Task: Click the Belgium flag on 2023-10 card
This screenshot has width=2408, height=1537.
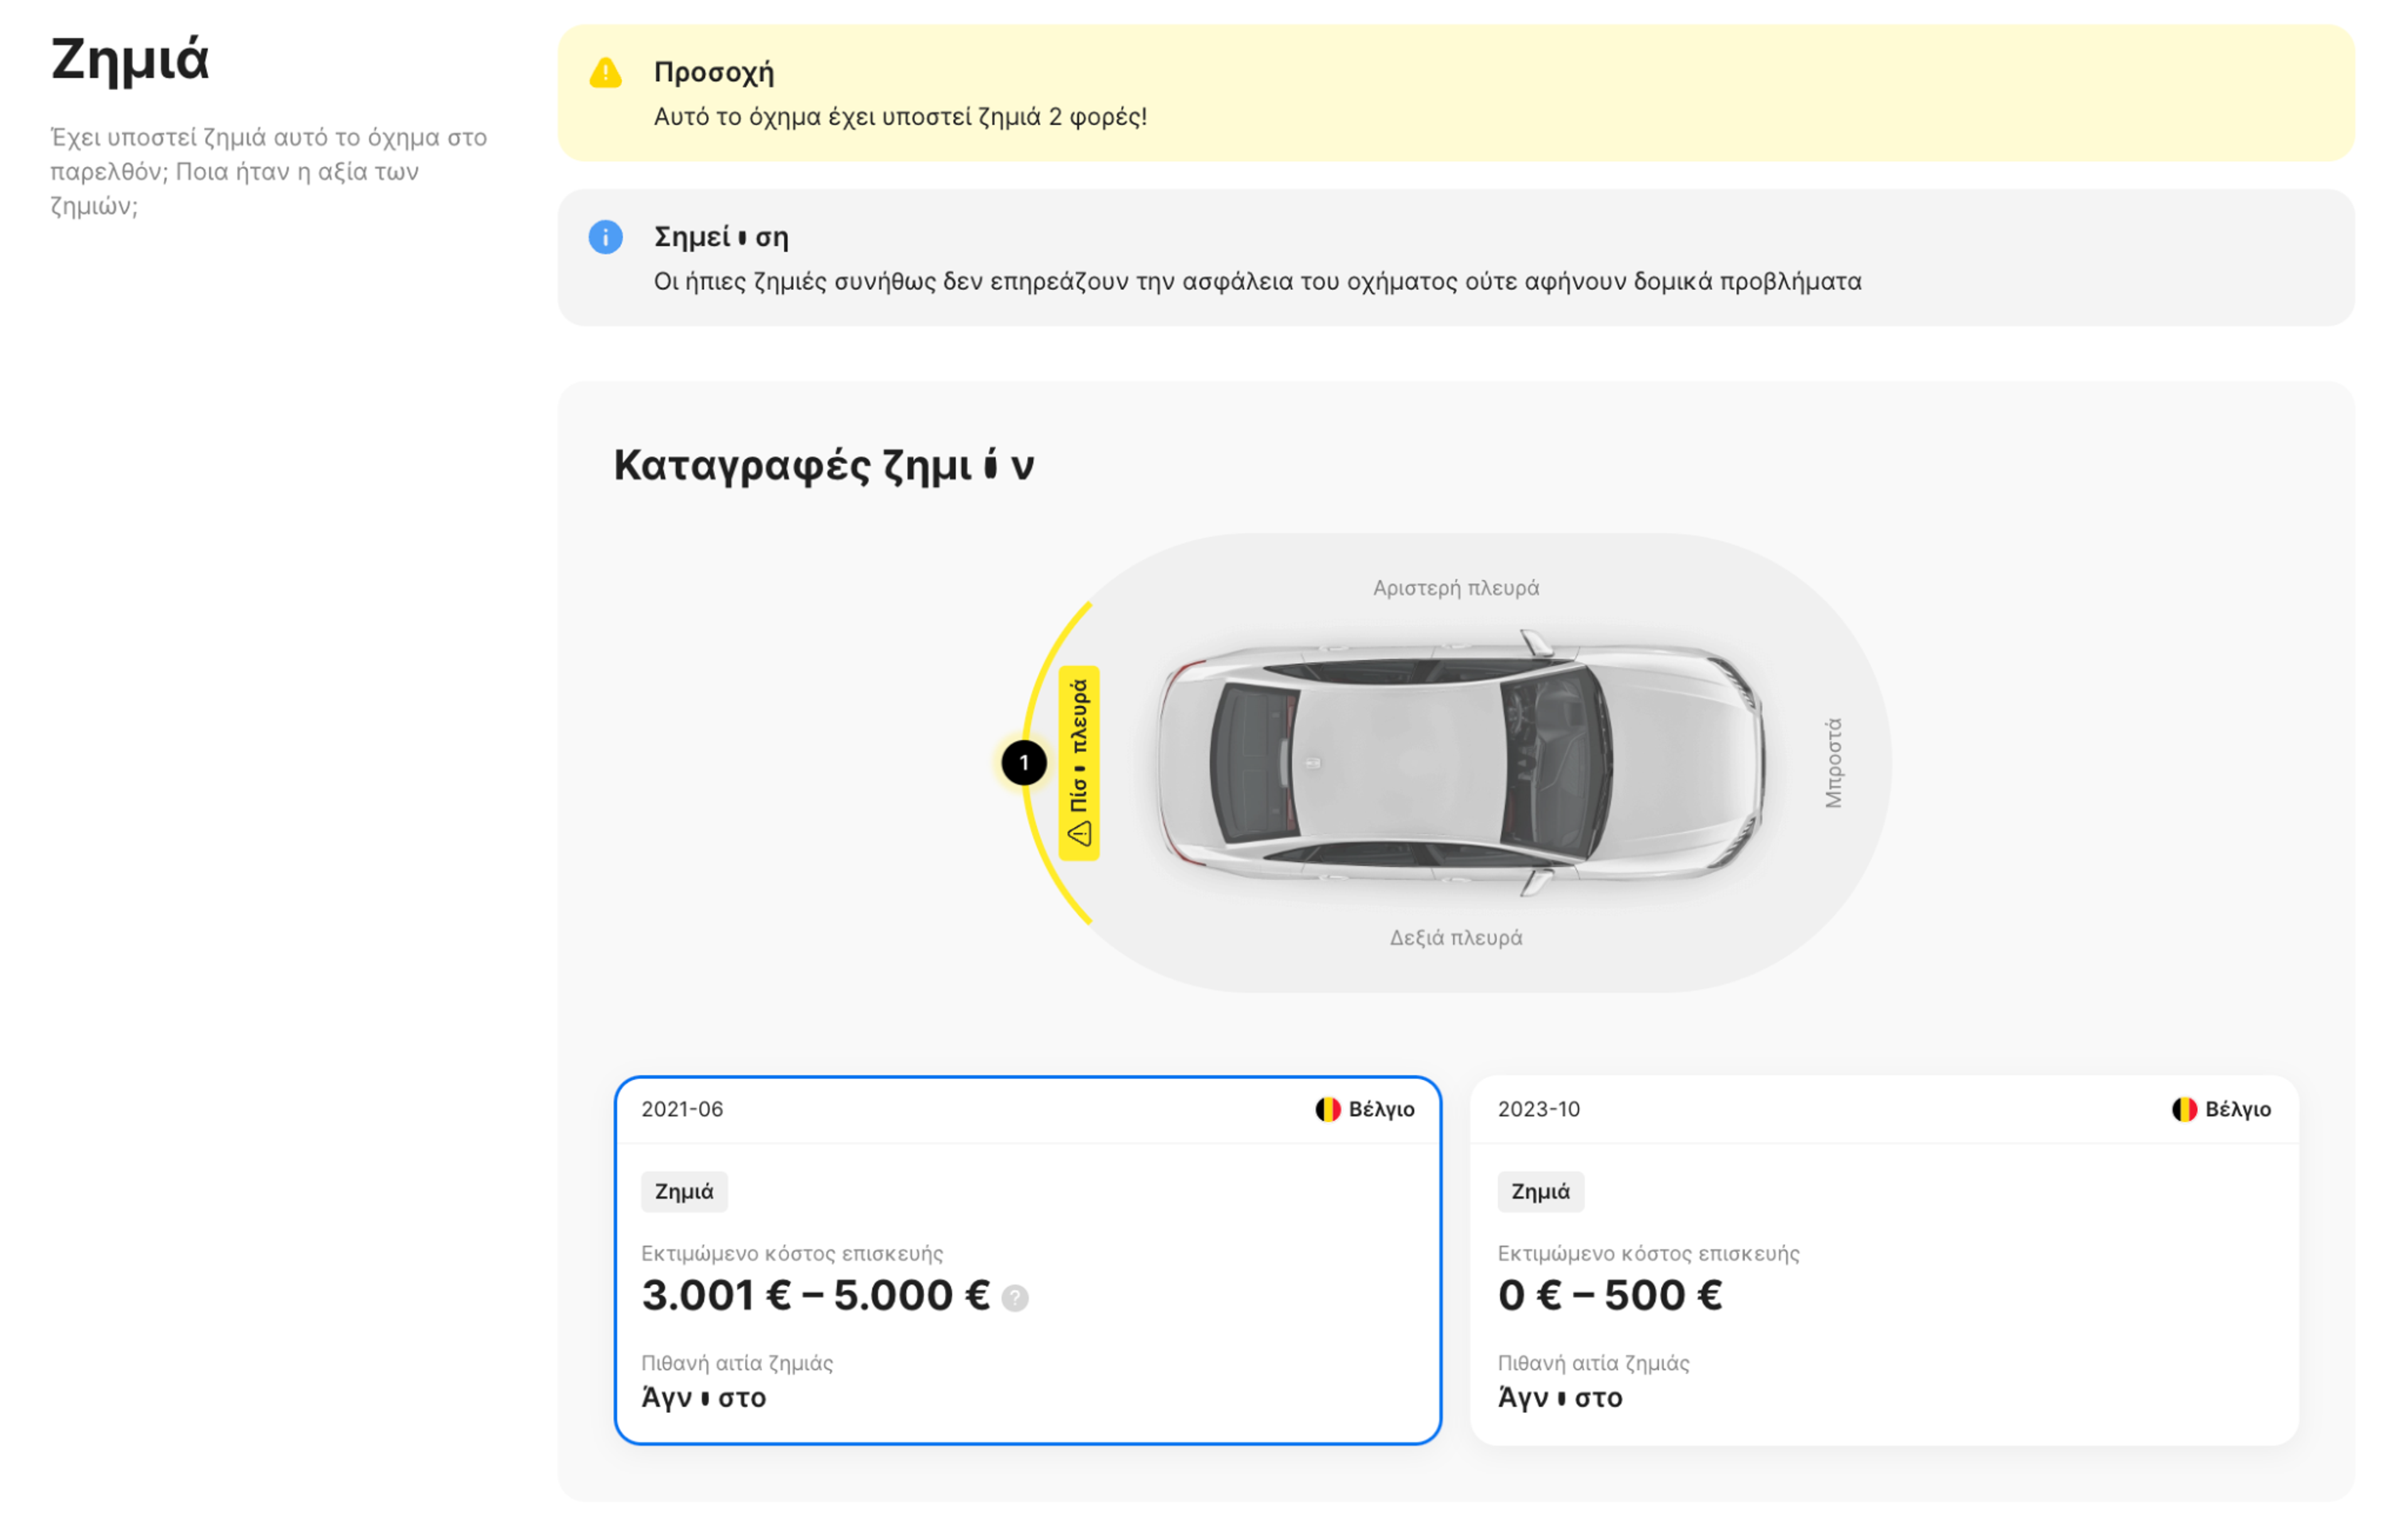Action: click(x=2183, y=1109)
